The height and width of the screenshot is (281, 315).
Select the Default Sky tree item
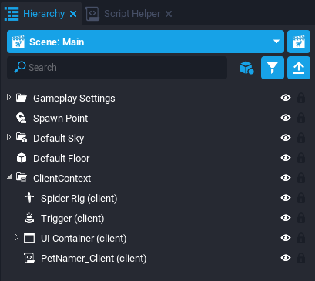coord(59,138)
